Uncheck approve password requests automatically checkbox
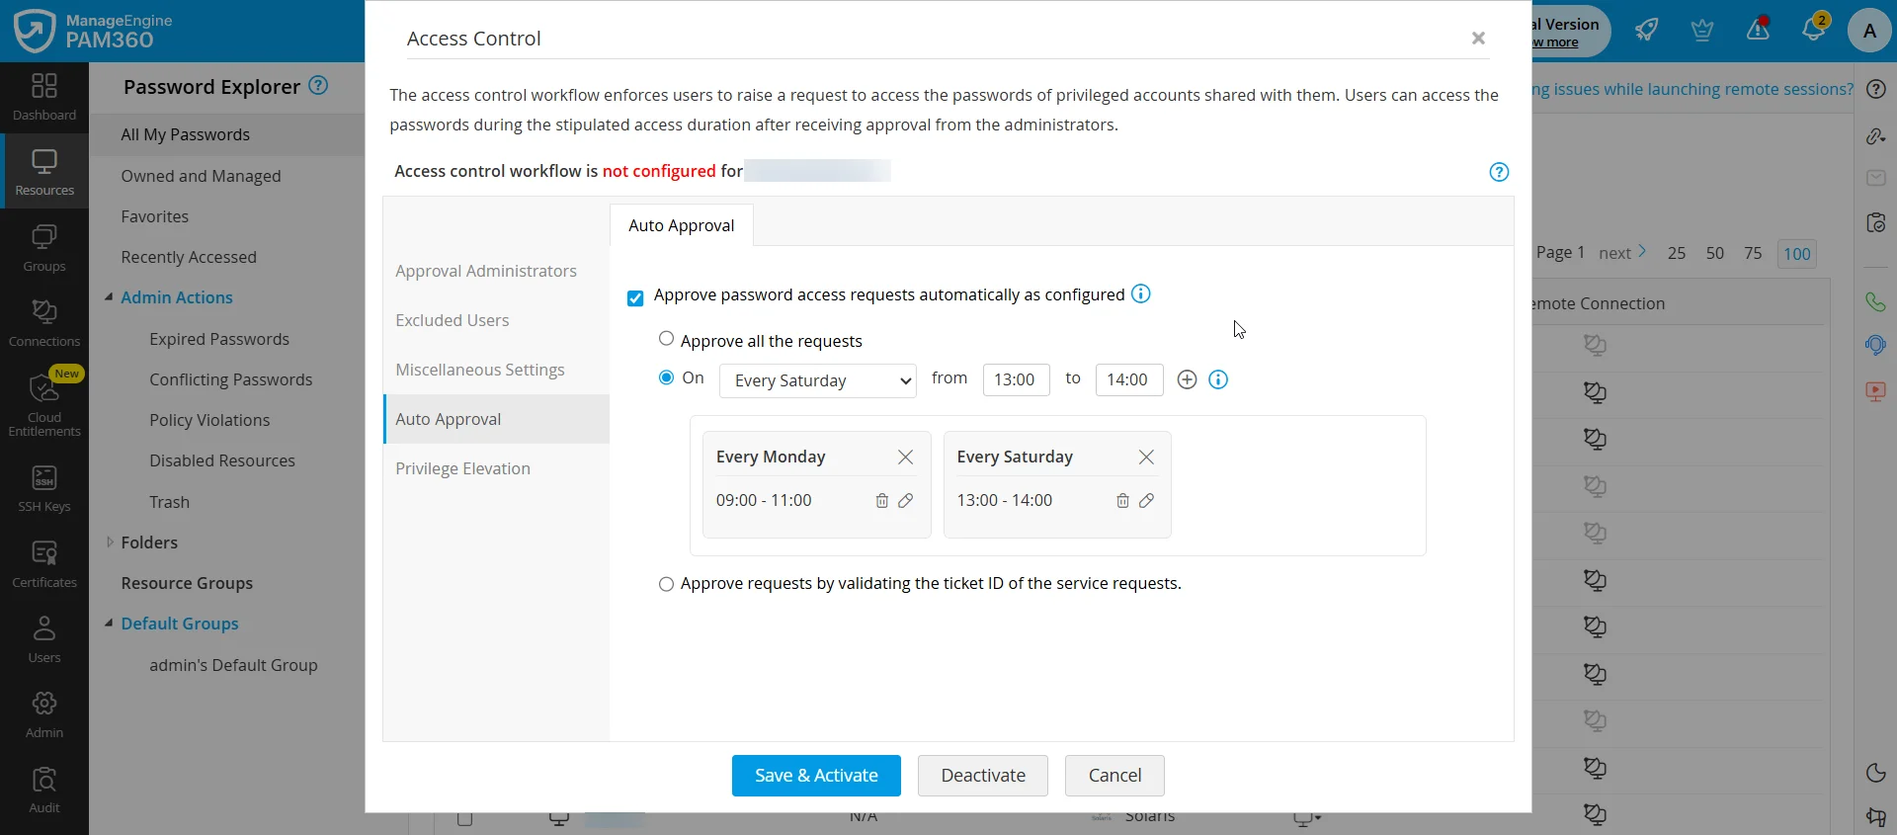 pos(635,298)
